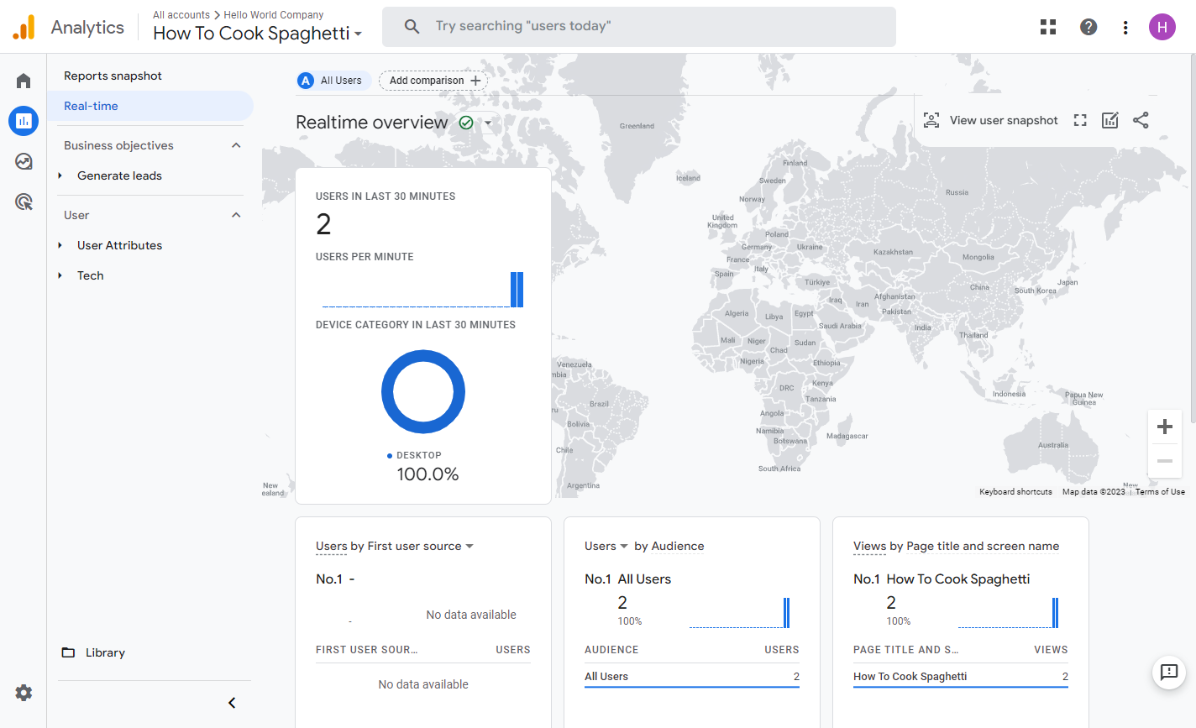Open the Explore section icon
Screen dimensions: 1196x728
coord(23,160)
